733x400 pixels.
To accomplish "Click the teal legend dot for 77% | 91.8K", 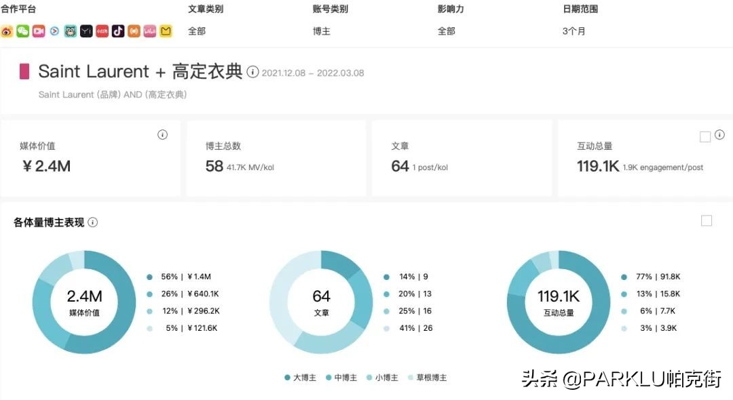I will tap(624, 277).
